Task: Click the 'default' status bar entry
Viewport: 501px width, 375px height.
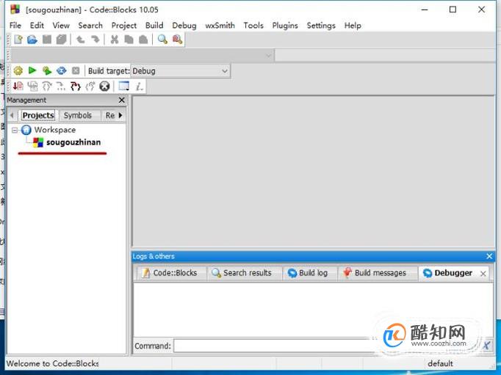Action: pyautogui.click(x=440, y=363)
